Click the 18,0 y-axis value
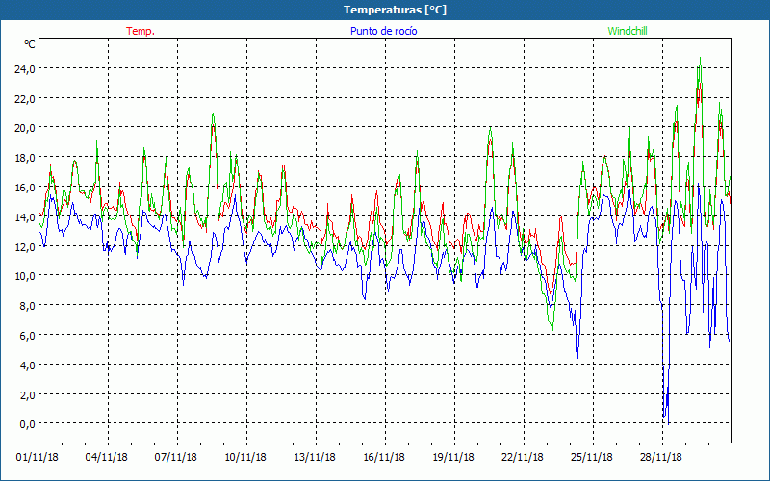The image size is (770, 481). 25,158
